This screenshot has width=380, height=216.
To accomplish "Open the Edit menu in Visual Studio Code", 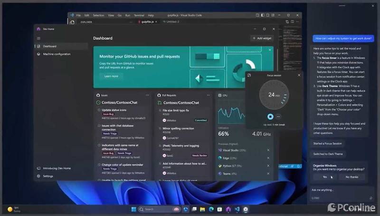I will coord(87,15).
